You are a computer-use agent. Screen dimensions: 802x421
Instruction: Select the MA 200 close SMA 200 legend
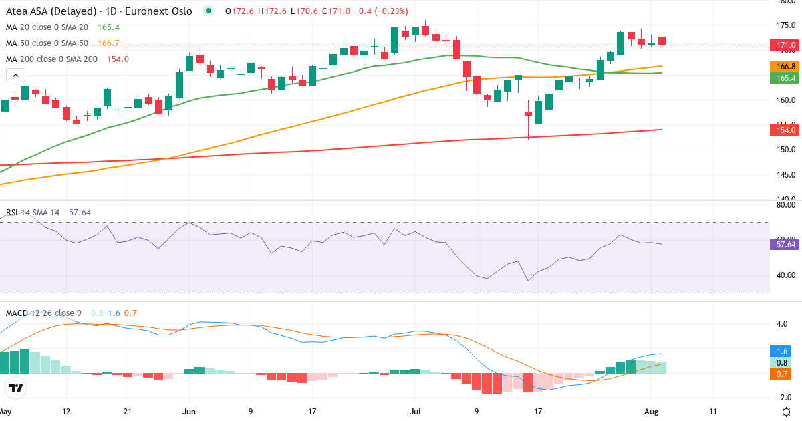(51, 59)
